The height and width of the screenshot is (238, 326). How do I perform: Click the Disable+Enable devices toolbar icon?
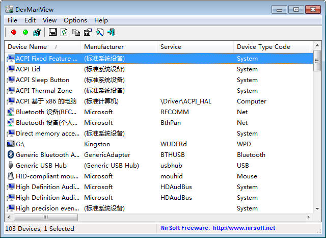(37, 32)
